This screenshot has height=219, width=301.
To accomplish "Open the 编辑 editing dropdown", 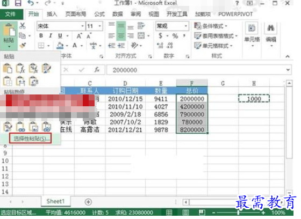I will [x=271, y=34].
